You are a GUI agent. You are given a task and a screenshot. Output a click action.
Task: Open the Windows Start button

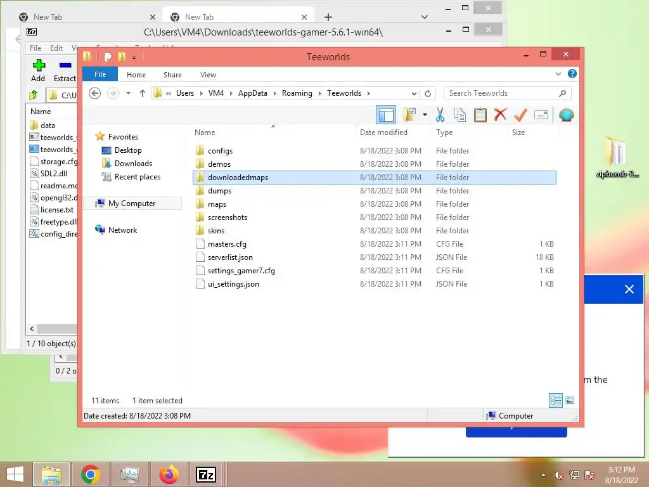pyautogui.click(x=15, y=474)
